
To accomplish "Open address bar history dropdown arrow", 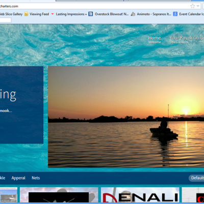I will 198,6.
